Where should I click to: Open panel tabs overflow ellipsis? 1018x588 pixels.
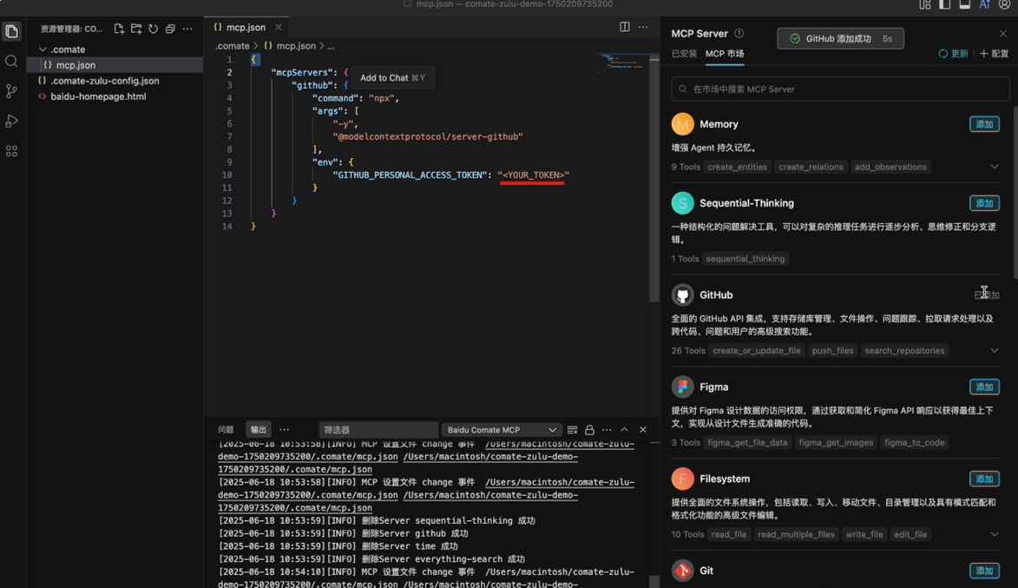tap(285, 429)
